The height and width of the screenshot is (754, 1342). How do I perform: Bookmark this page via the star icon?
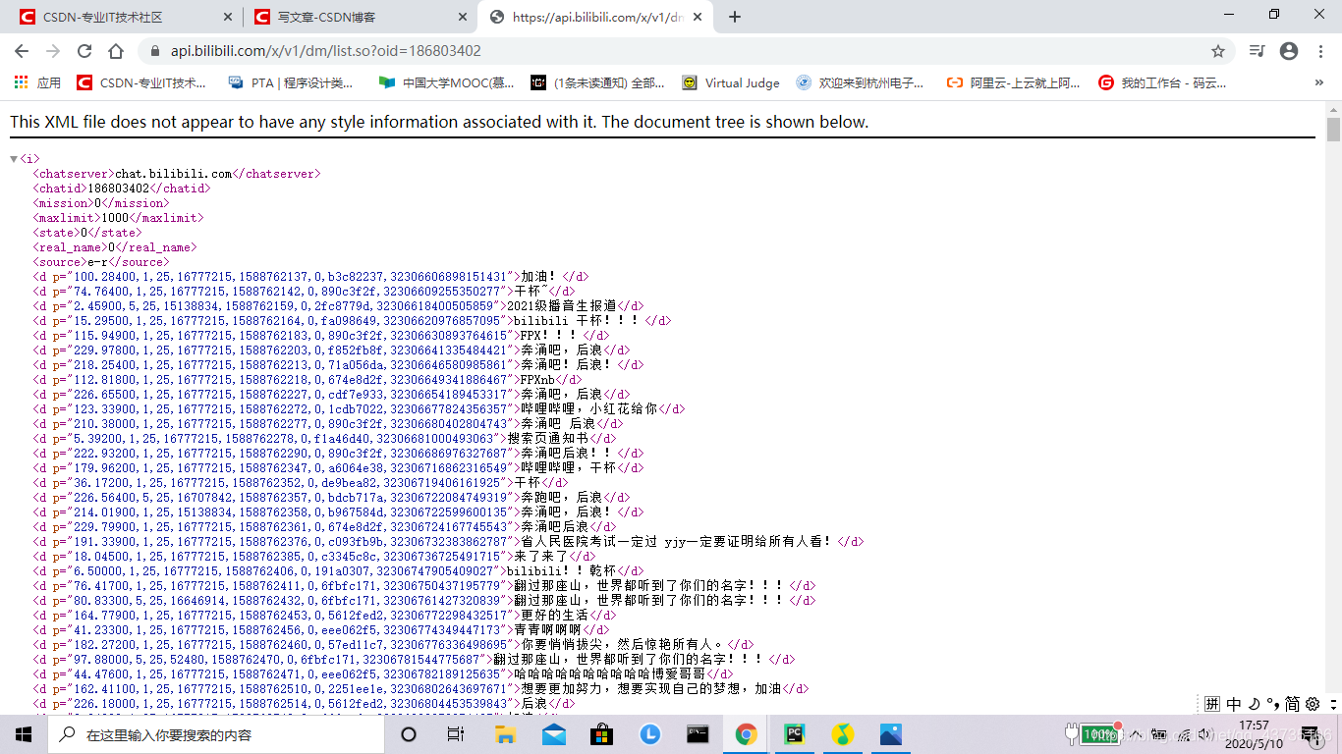(x=1218, y=49)
